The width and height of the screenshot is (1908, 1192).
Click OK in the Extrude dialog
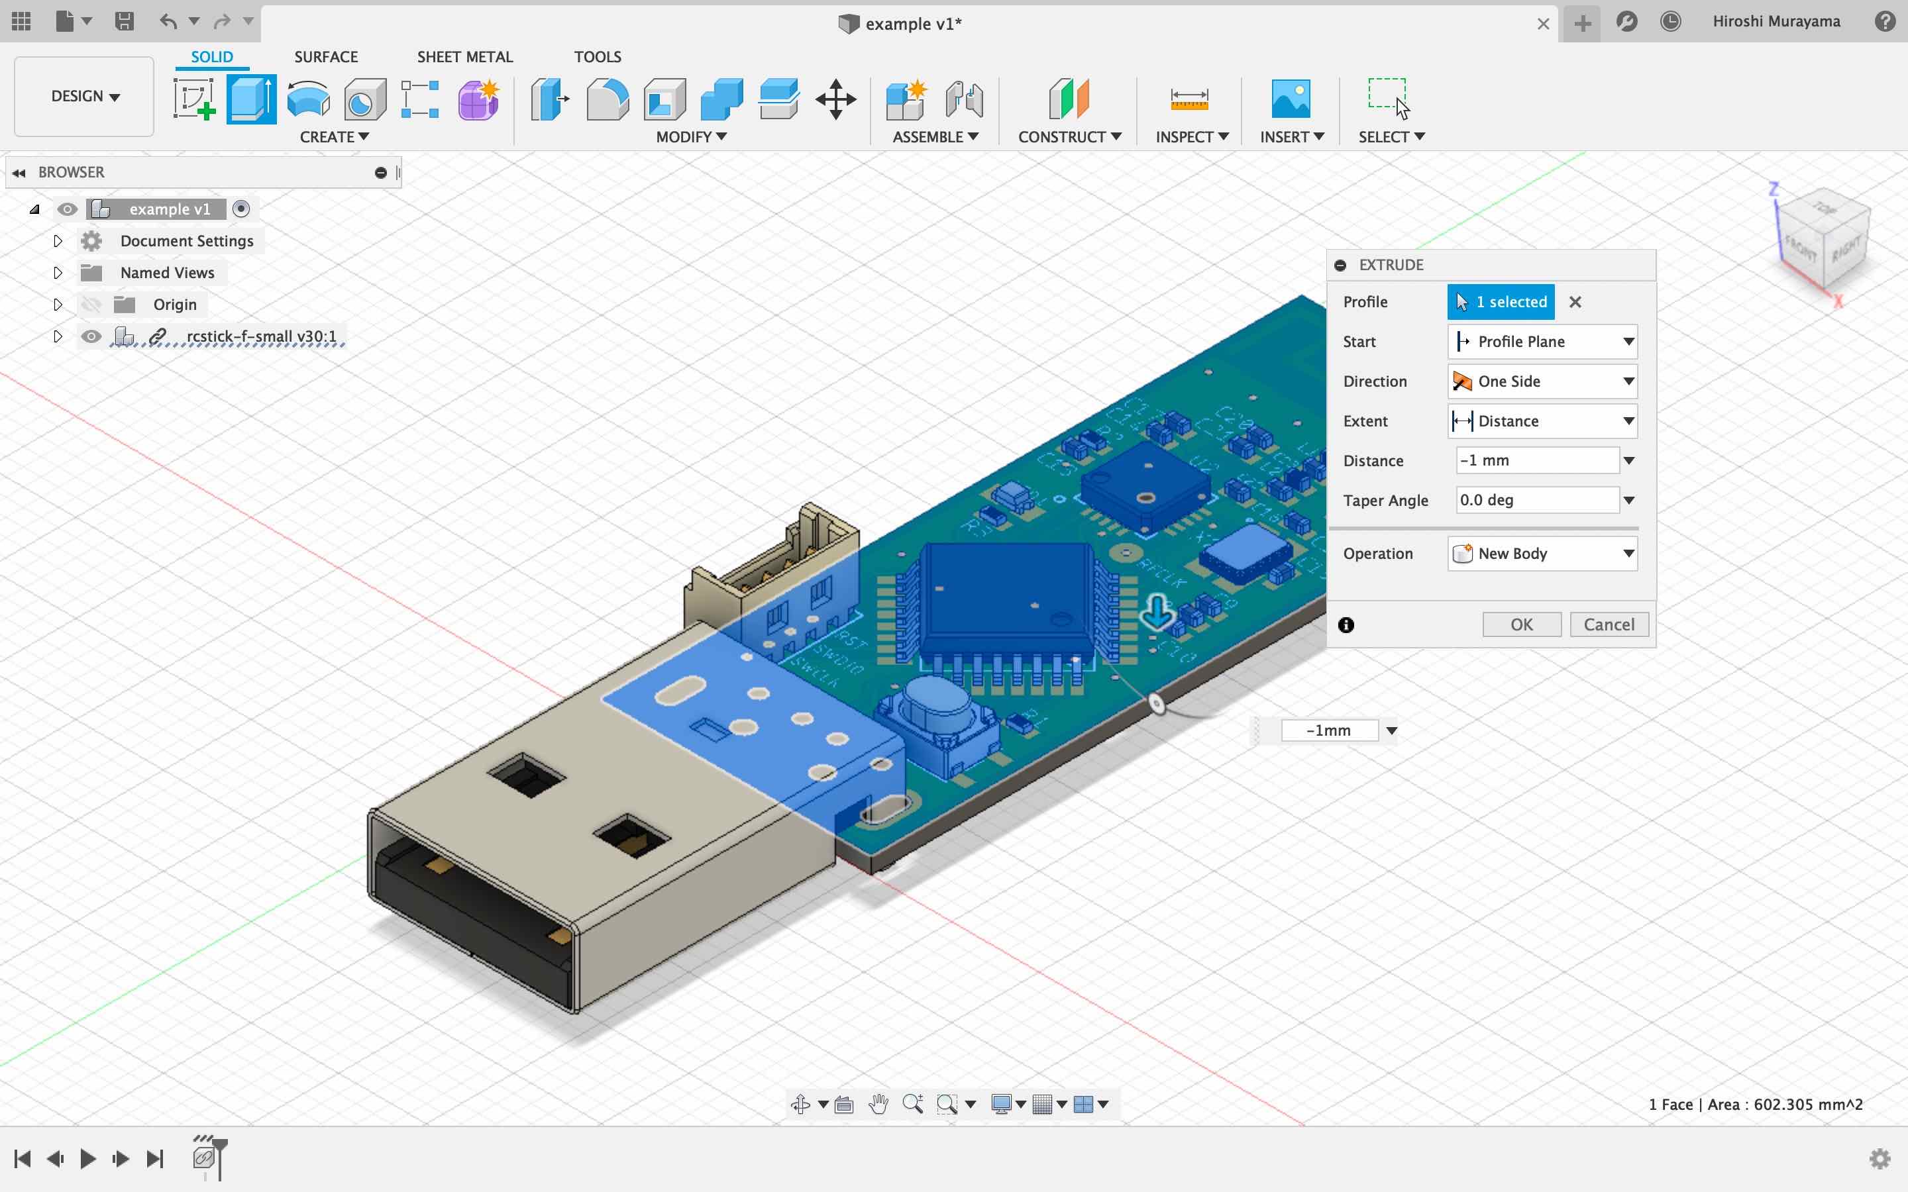1521,624
